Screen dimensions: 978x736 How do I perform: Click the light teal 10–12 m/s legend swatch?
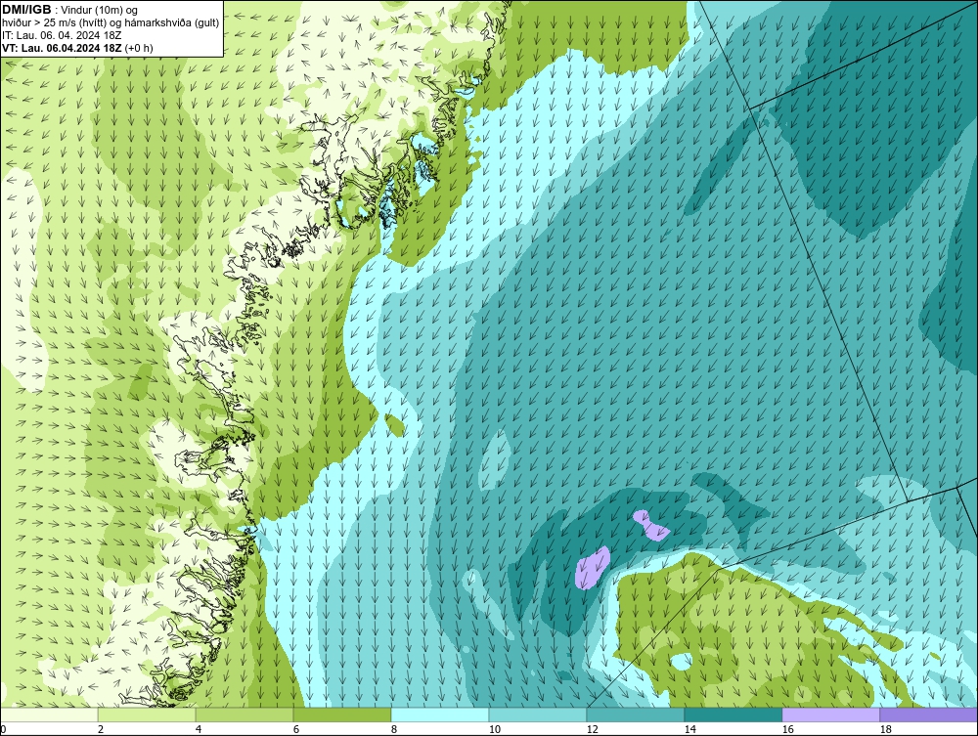pos(538,714)
